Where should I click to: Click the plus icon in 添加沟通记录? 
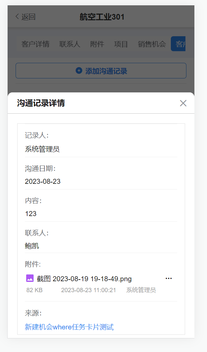click(x=79, y=71)
